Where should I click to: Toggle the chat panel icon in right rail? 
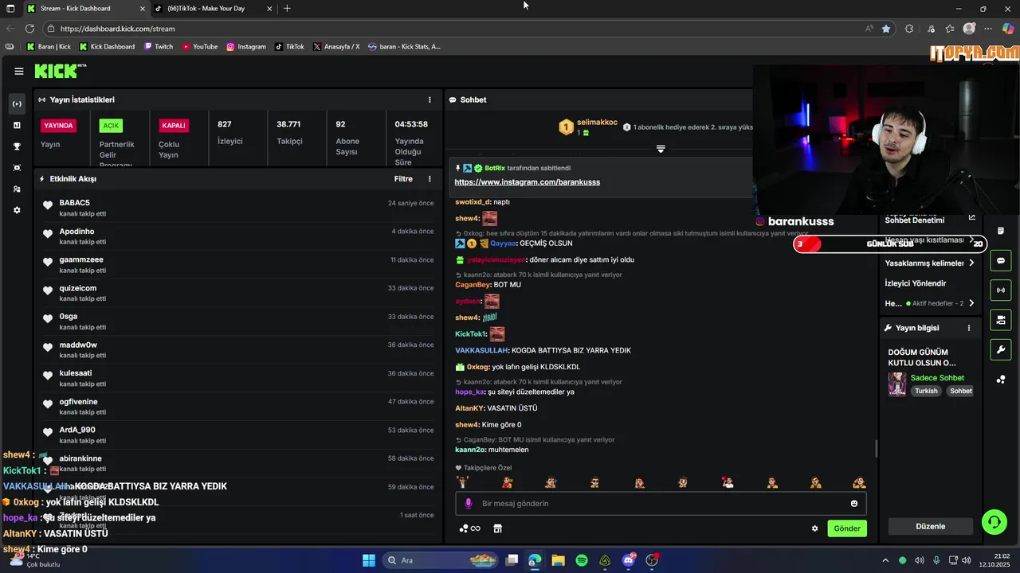[x=1001, y=261]
